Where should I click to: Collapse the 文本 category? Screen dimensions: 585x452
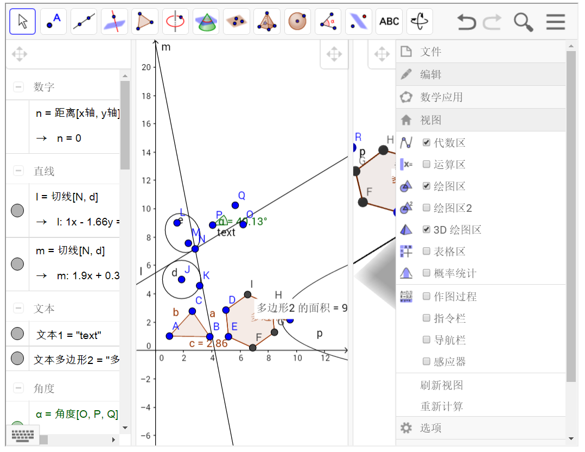(18, 308)
